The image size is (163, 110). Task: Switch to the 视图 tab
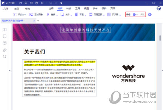click(86, 8)
